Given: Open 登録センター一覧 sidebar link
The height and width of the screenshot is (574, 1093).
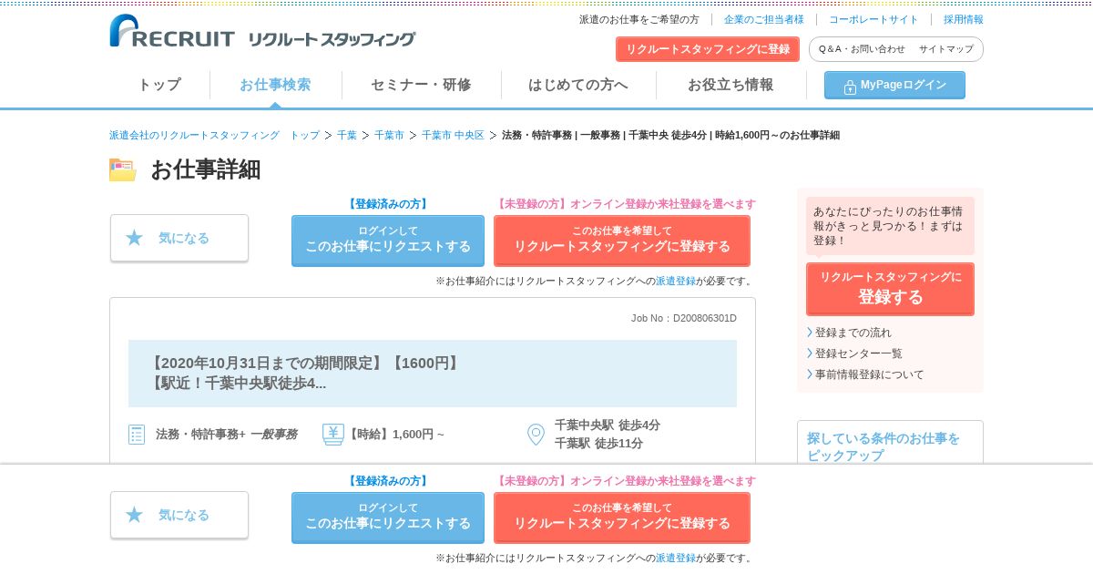Looking at the screenshot, I should (x=859, y=354).
